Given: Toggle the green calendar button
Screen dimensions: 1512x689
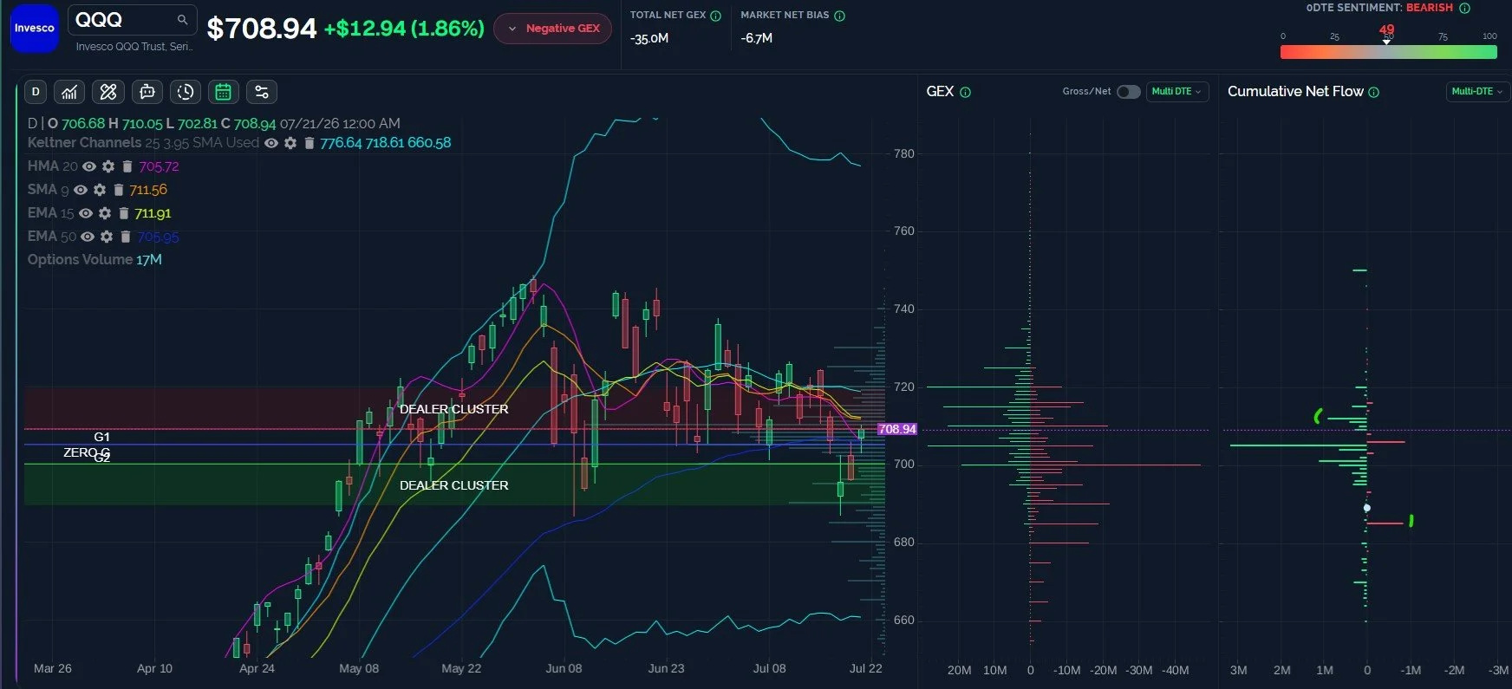Looking at the screenshot, I should coord(224,92).
